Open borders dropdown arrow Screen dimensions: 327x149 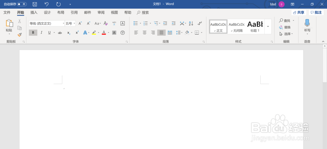point(202,33)
